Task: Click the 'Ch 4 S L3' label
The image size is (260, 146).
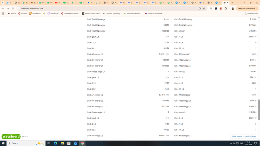Action: [x=91, y=130]
